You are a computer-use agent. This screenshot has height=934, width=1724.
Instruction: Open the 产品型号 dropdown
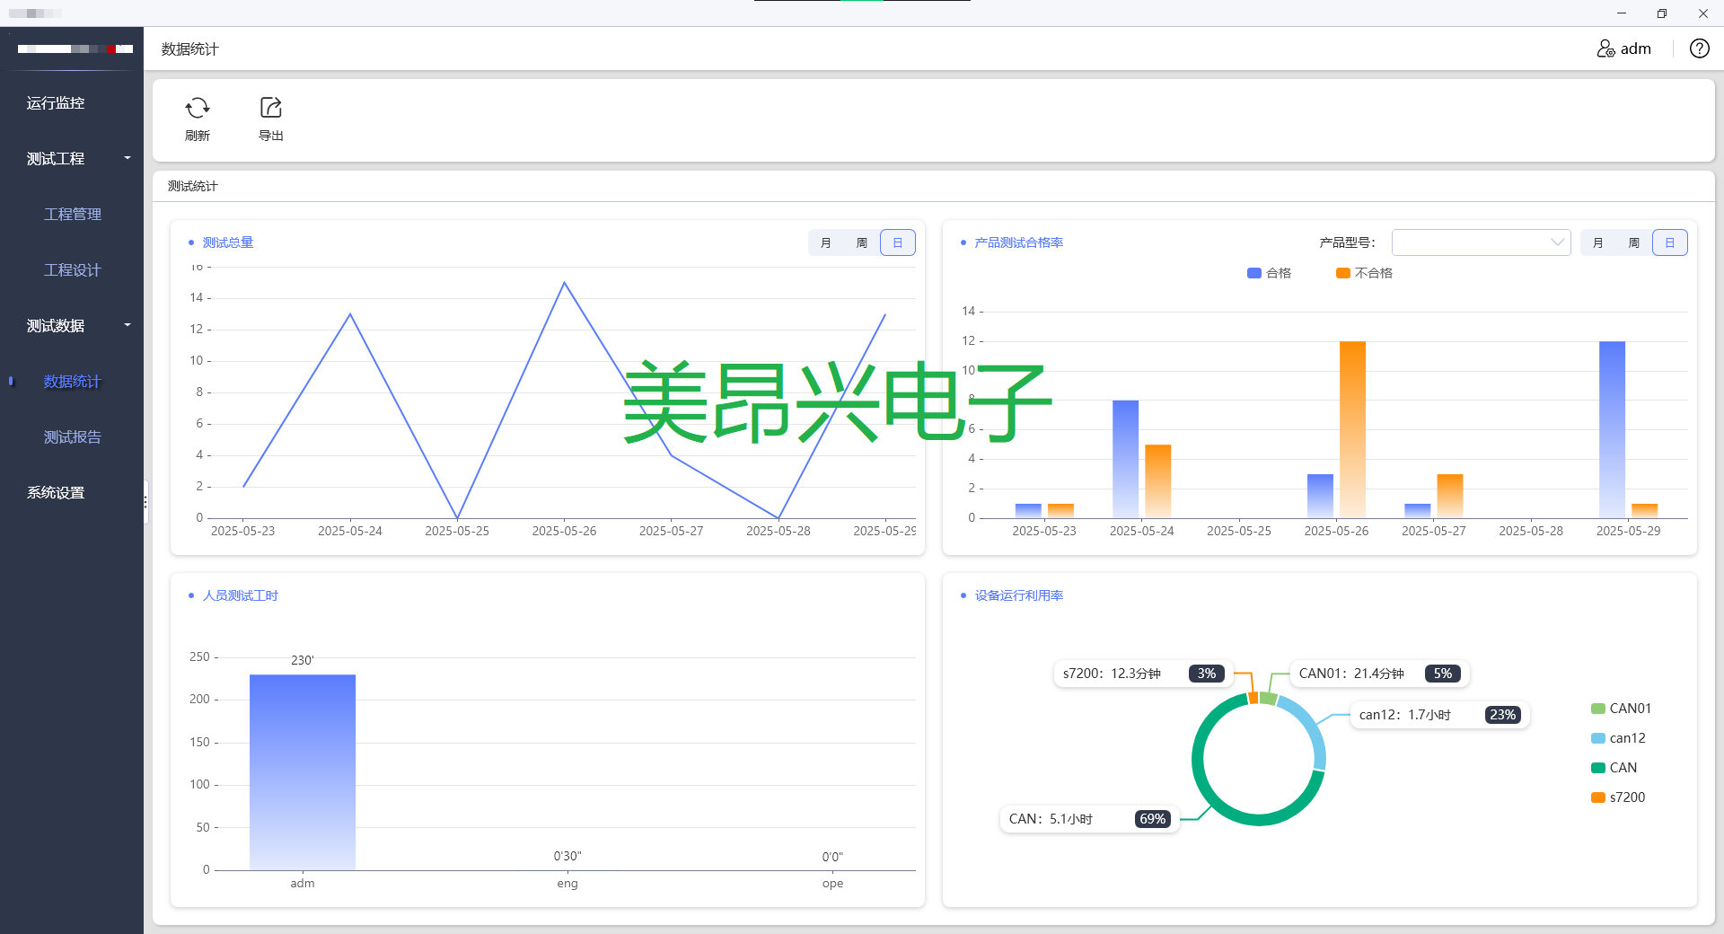(1480, 242)
